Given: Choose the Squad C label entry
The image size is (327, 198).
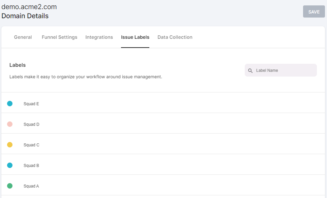Looking at the screenshot, I should pyautogui.click(x=163, y=144).
